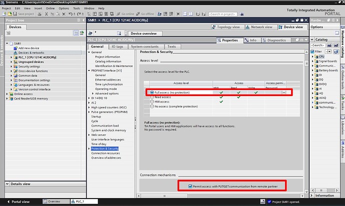Select Full access (no protection) radio

[152, 92]
